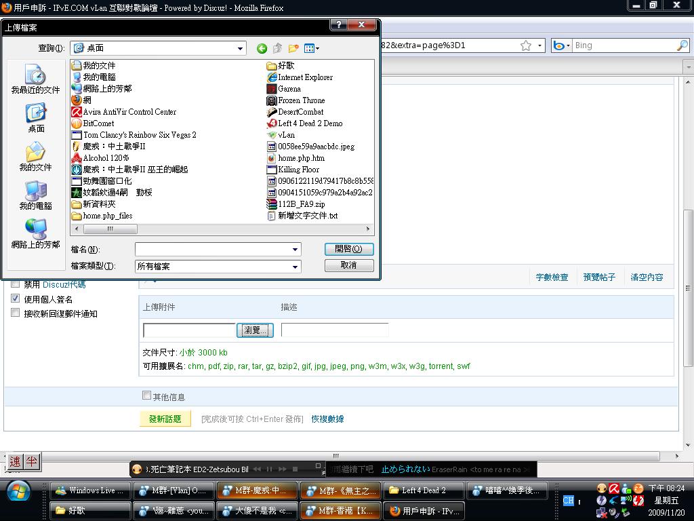This screenshot has height=521, width=694.
Task: Select the Alcohol 120% shortcut
Action: (x=100, y=157)
